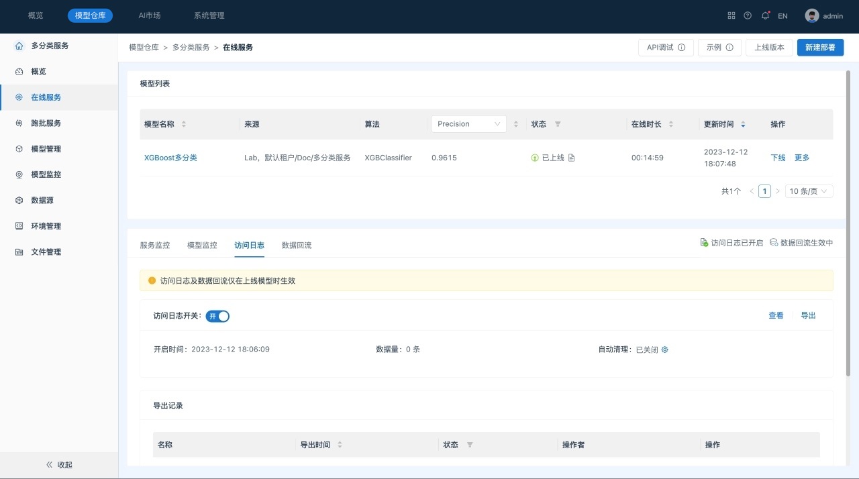Turn off the access log switch
This screenshot has height=479, width=859.
pyautogui.click(x=217, y=316)
